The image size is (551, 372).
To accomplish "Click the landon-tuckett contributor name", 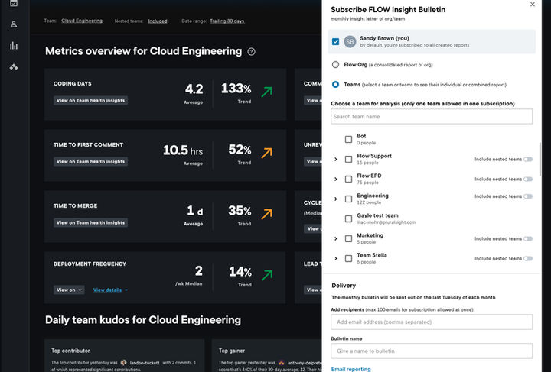I will pyautogui.click(x=145, y=363).
